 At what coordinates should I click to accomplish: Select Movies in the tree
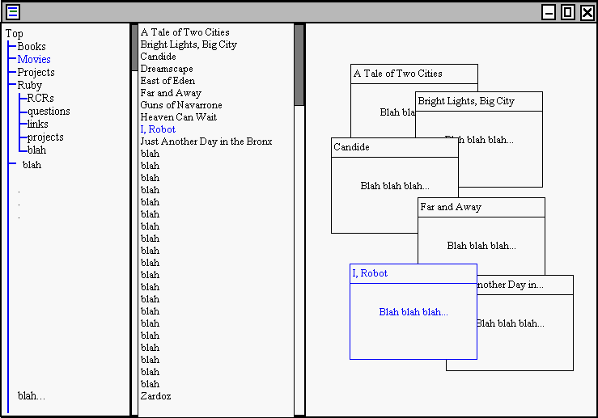[x=34, y=59]
